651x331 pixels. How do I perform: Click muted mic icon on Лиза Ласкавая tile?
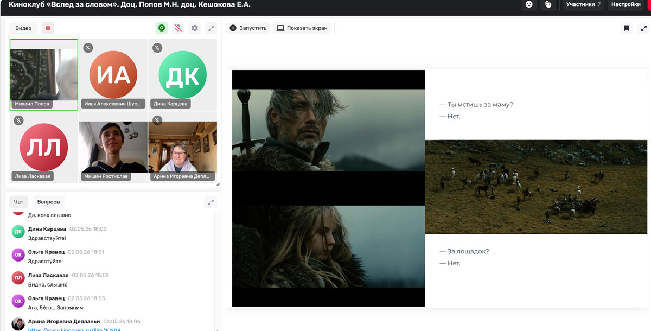click(18, 120)
